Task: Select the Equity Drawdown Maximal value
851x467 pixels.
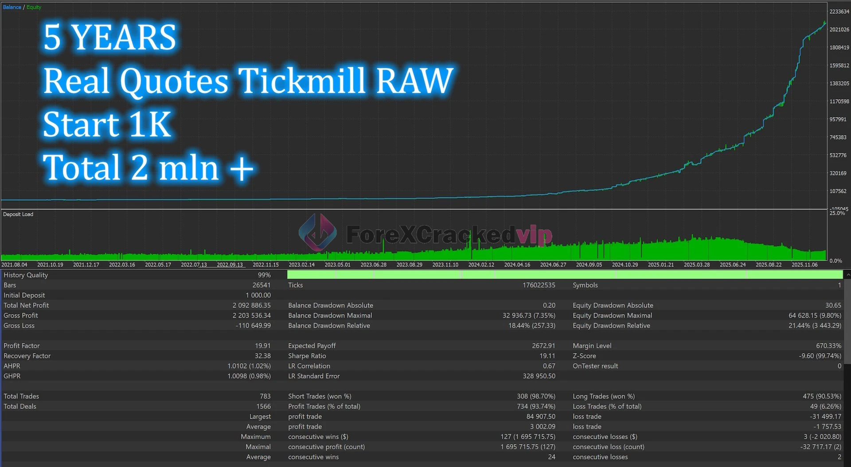Action: click(x=815, y=315)
